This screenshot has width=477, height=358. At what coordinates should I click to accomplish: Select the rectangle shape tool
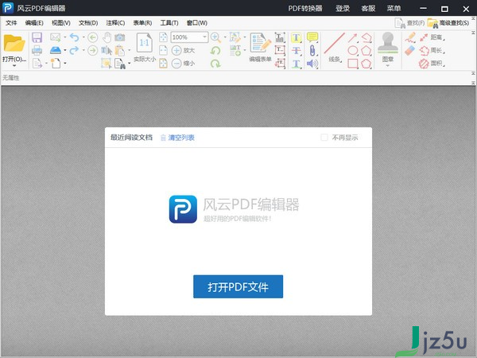point(352,64)
